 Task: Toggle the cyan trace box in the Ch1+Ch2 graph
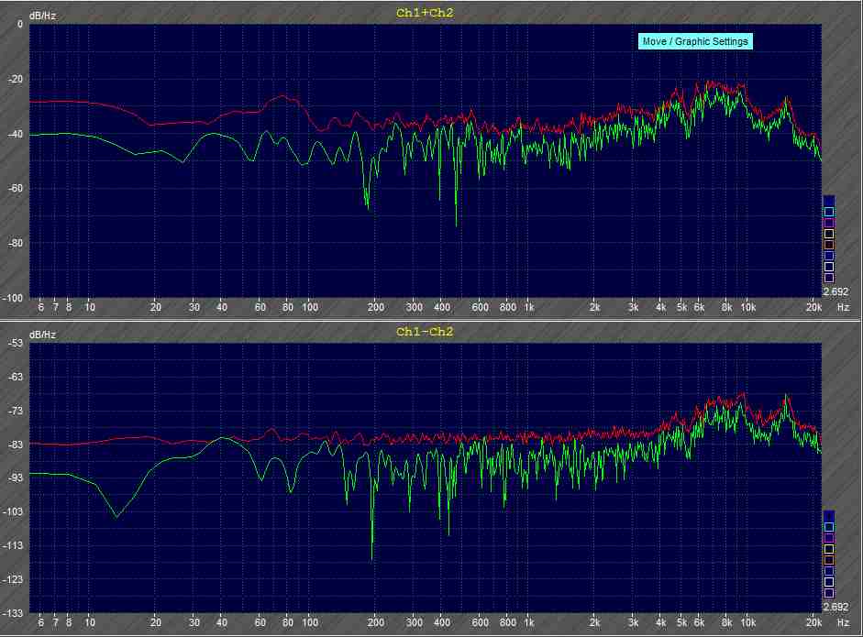(829, 212)
